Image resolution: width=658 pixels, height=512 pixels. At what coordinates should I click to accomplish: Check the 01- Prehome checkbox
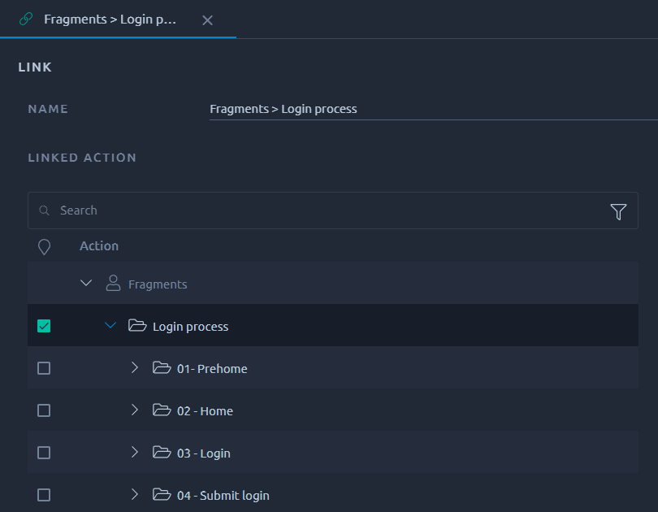point(44,368)
